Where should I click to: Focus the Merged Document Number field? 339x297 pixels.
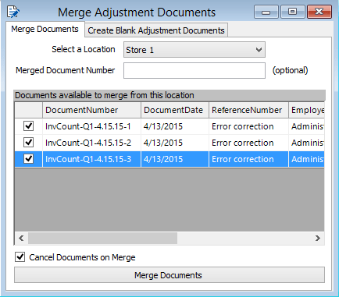[x=194, y=70]
